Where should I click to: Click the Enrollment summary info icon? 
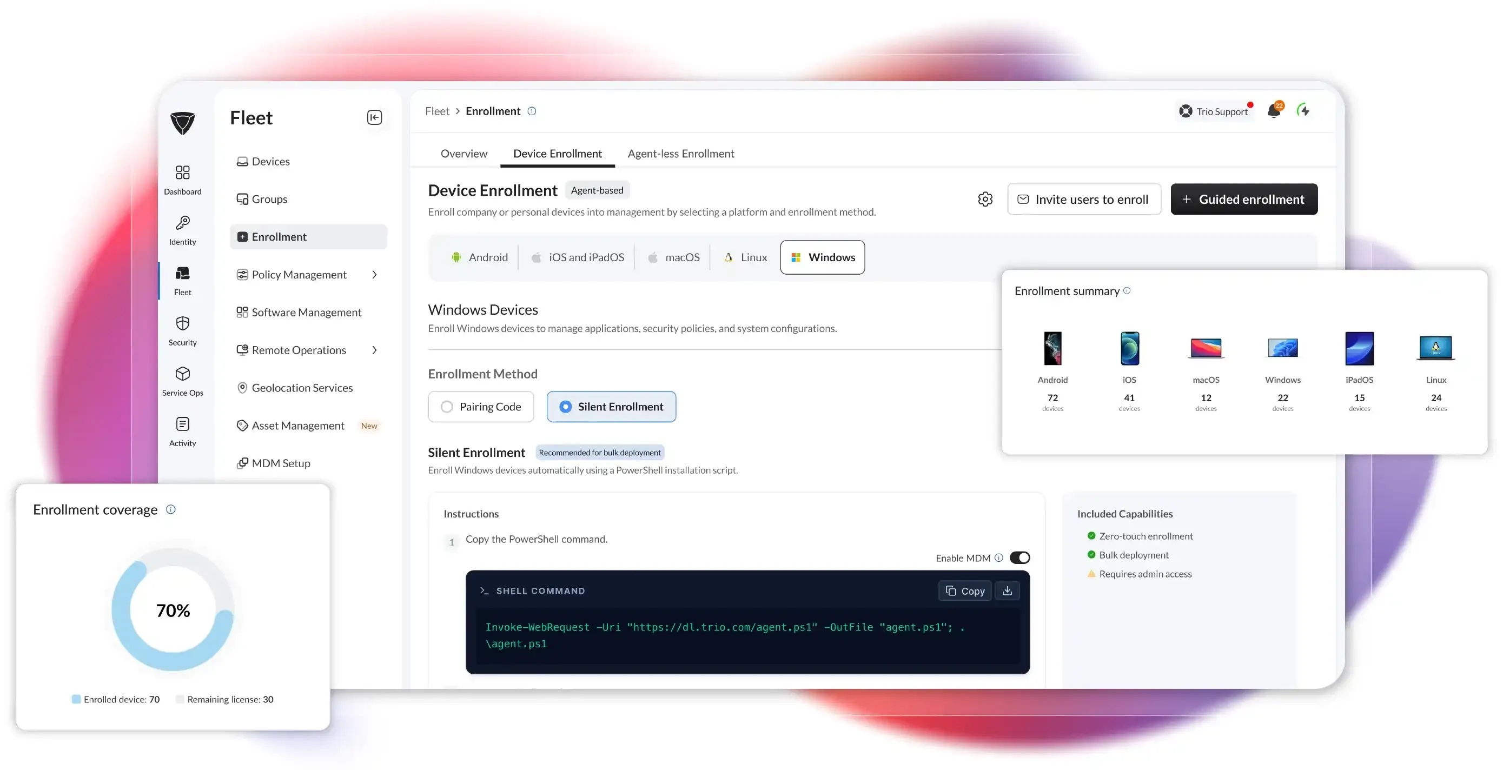click(x=1127, y=290)
